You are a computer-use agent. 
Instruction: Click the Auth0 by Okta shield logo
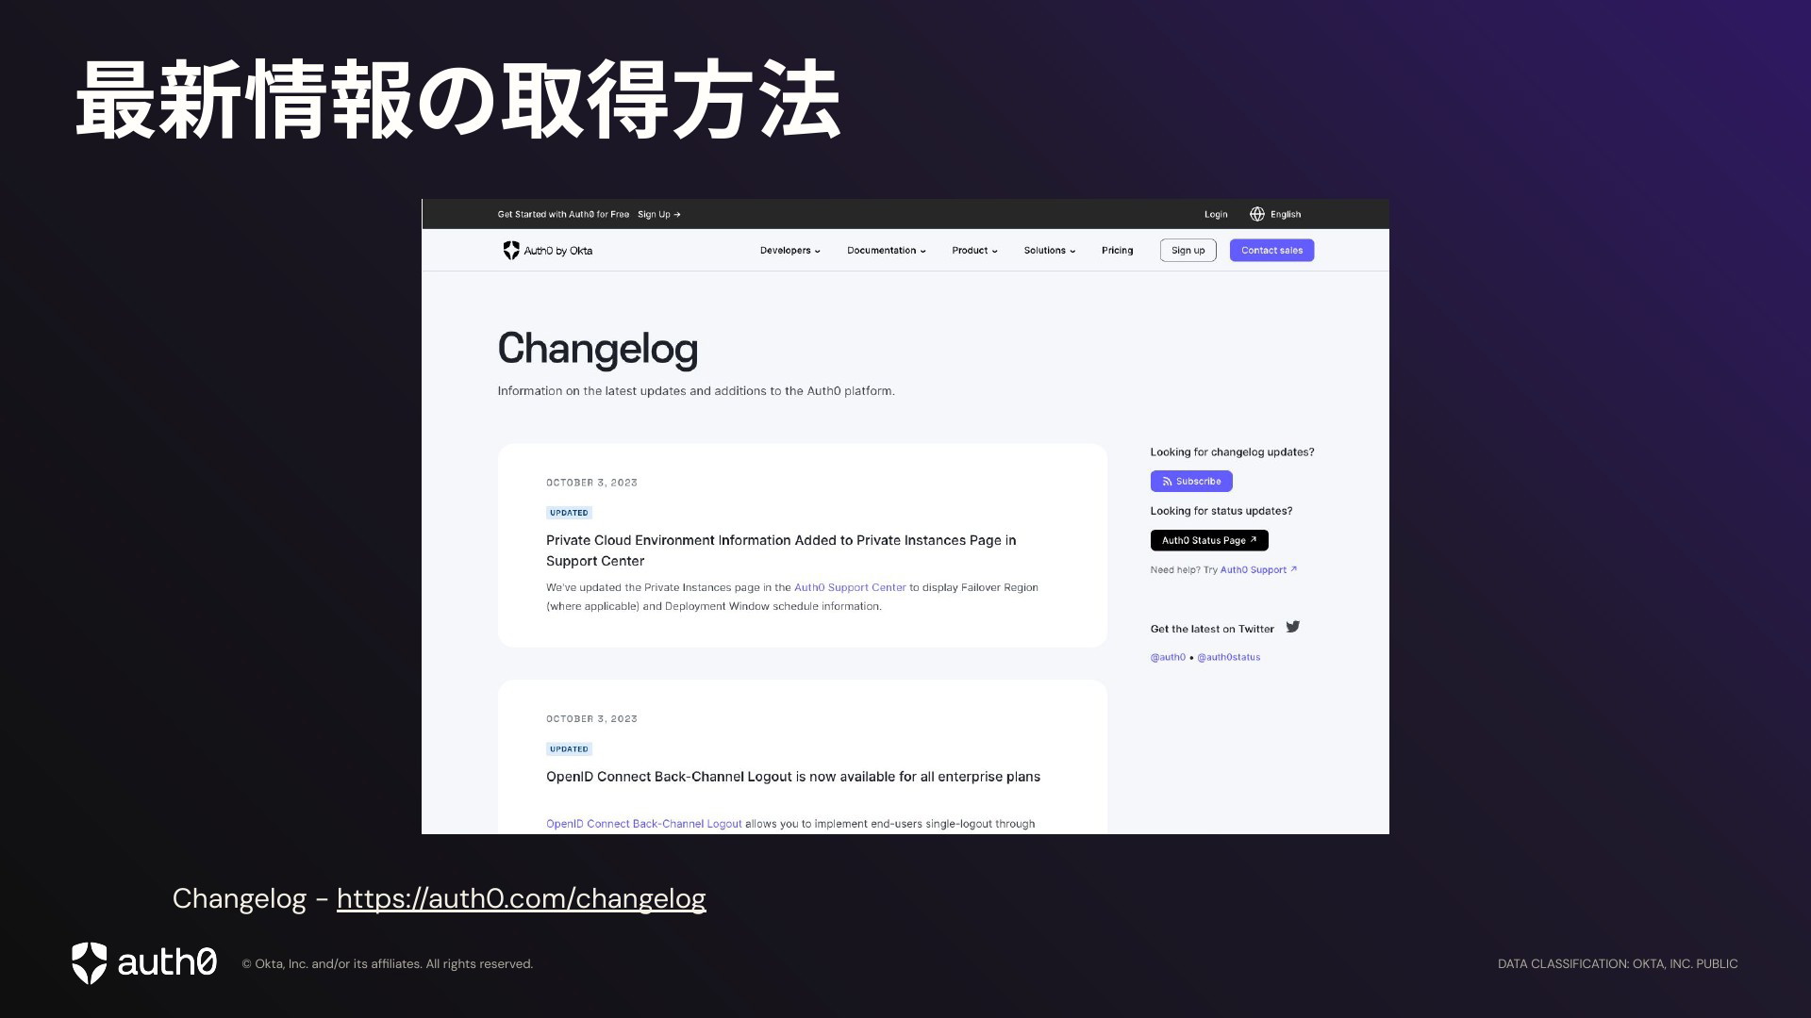tap(511, 250)
